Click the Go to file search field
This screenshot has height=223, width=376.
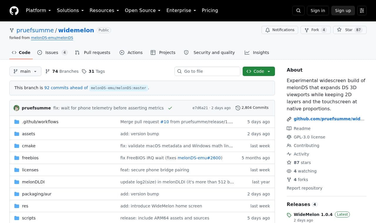coord(207,71)
